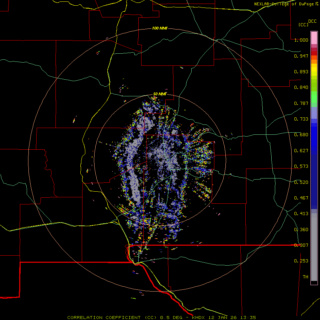Select the 1.000 legend value
The width and height of the screenshot is (320, 320).
(301, 40)
